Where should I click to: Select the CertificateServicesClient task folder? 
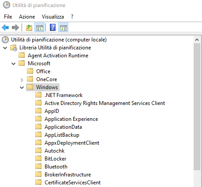click(72, 183)
